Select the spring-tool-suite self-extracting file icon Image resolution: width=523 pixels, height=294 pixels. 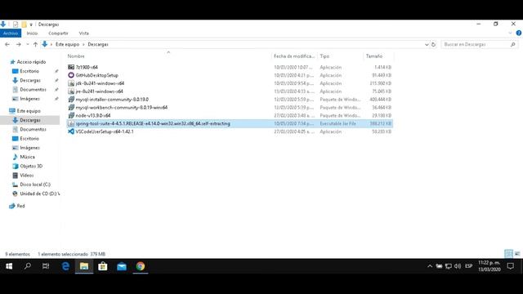coord(71,123)
